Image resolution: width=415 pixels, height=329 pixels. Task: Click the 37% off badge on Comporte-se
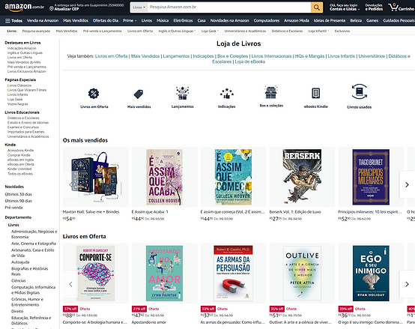coord(70,309)
